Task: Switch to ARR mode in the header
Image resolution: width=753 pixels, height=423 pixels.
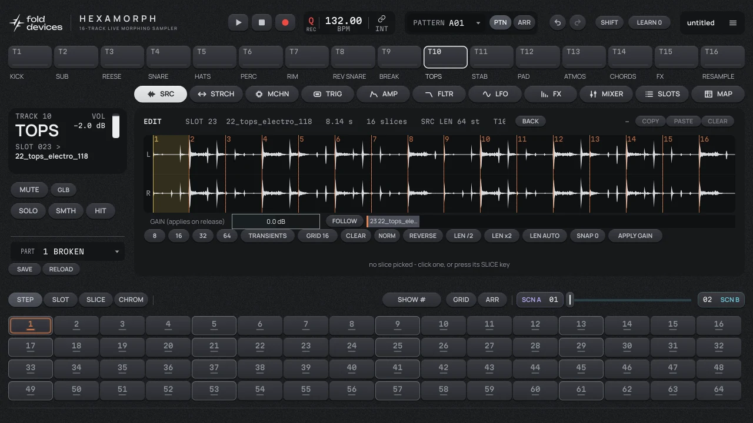Action: pyautogui.click(x=524, y=22)
